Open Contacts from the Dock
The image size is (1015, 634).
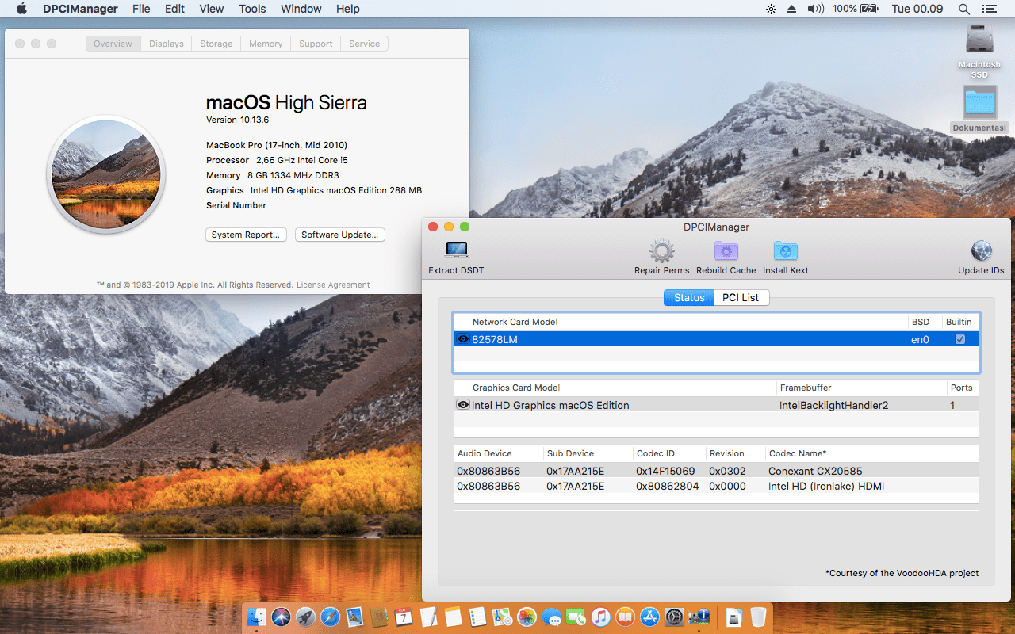(379, 617)
